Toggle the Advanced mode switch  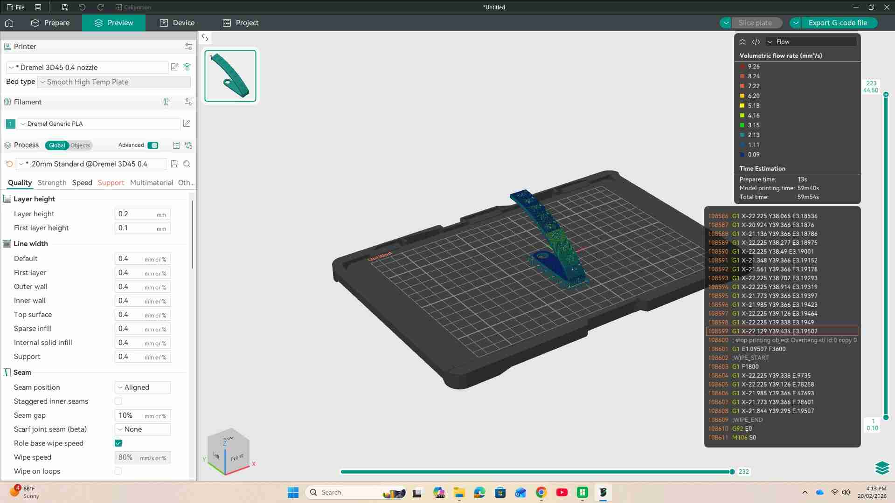tap(153, 145)
